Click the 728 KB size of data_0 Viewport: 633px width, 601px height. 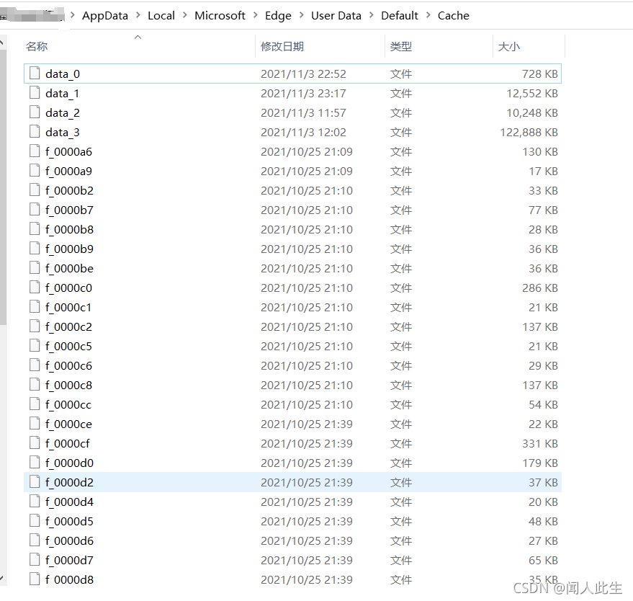[x=540, y=74]
